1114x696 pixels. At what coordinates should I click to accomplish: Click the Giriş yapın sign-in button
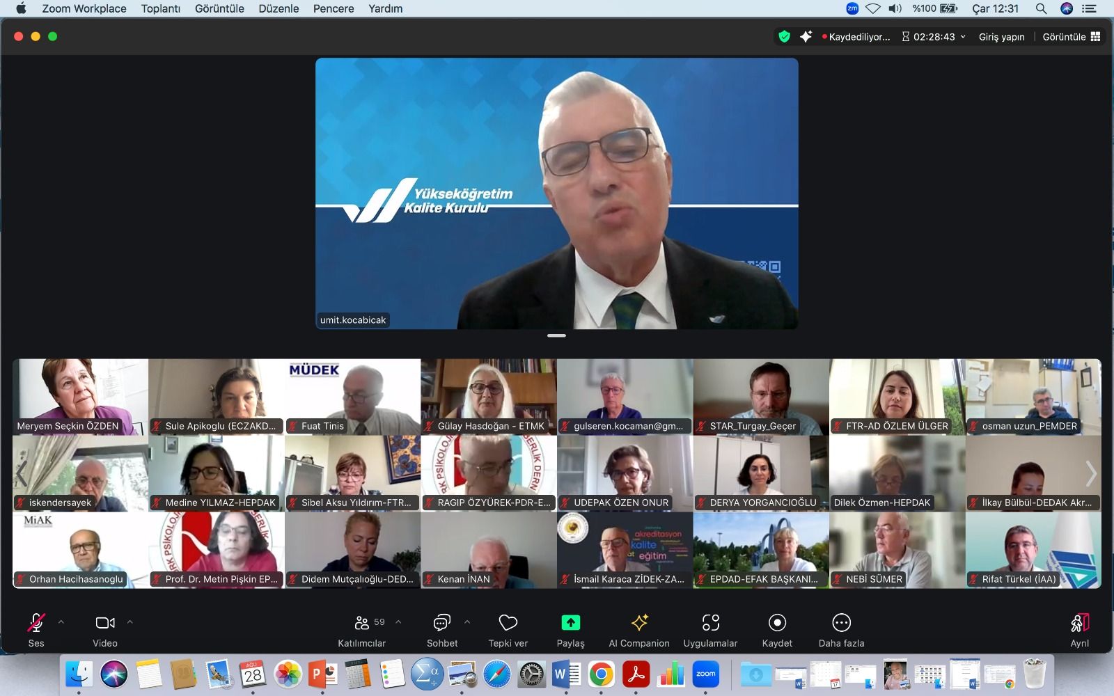[1001, 37]
